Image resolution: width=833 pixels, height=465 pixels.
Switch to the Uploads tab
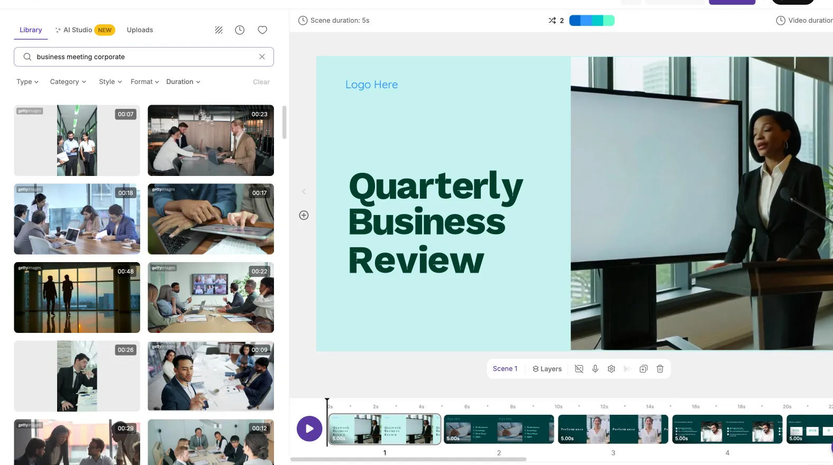click(140, 30)
